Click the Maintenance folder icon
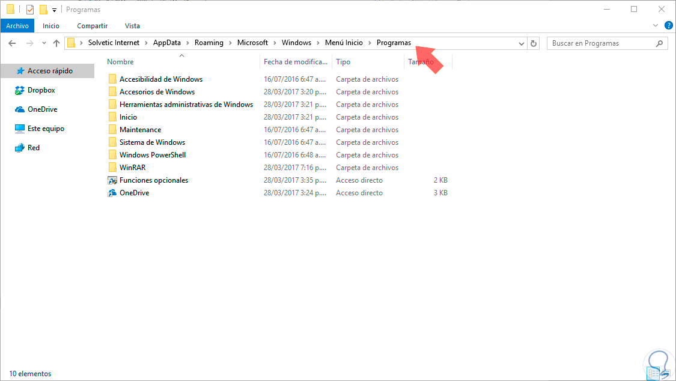The width and height of the screenshot is (676, 381). click(112, 129)
